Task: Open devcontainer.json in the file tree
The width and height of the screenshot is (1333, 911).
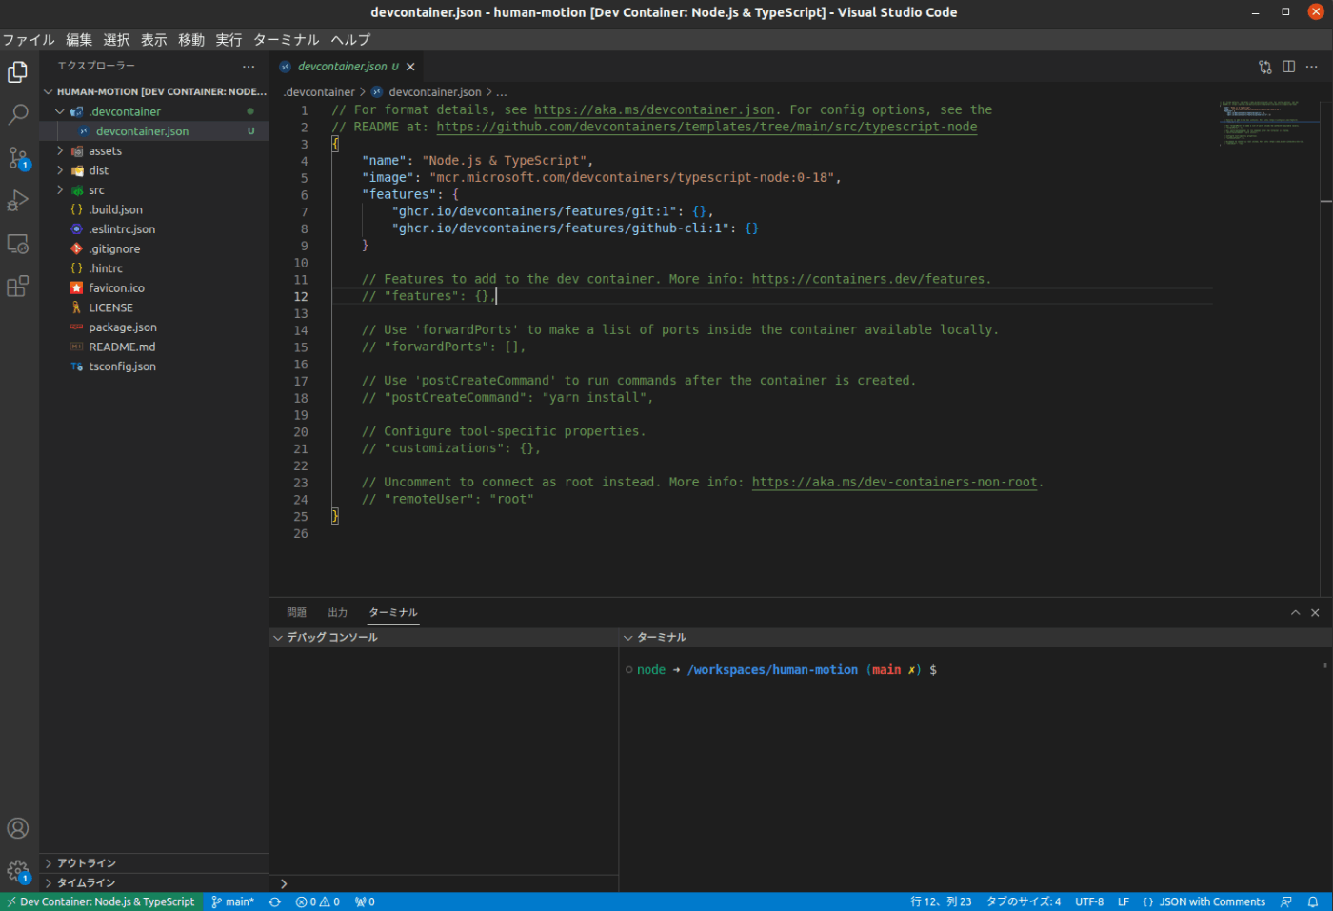Action: (x=154, y=131)
